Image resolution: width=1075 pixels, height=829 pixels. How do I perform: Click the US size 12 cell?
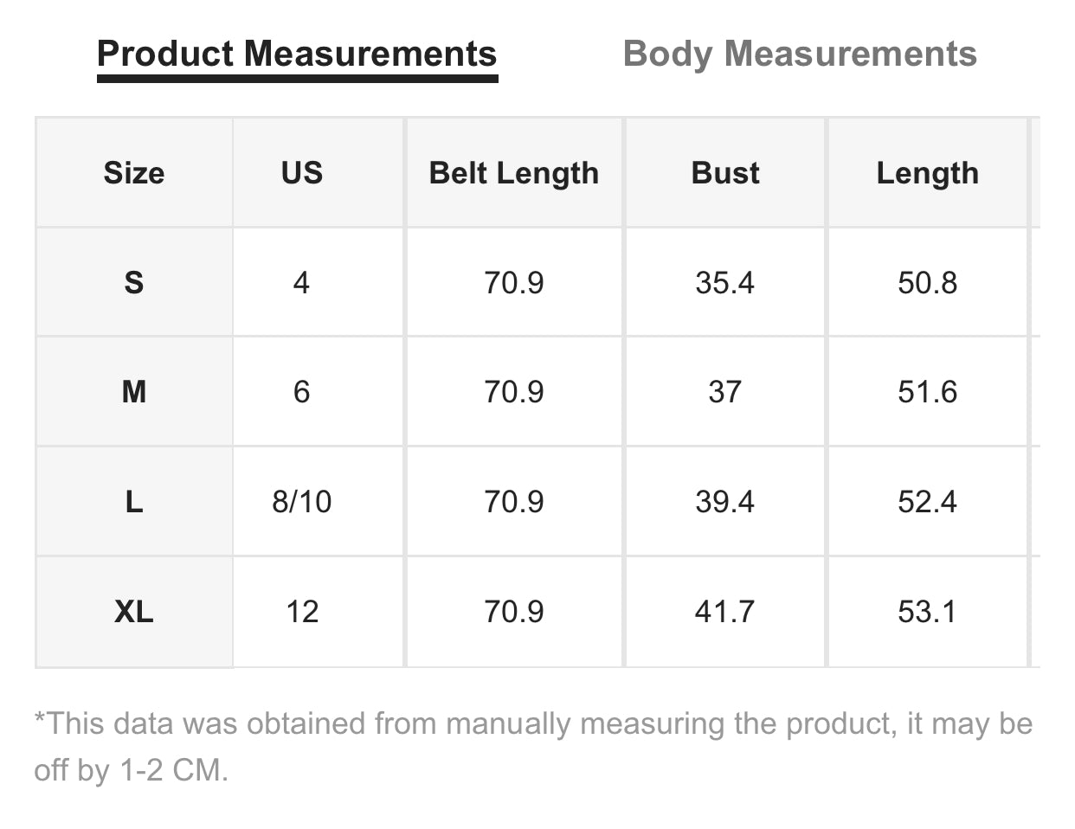301,612
